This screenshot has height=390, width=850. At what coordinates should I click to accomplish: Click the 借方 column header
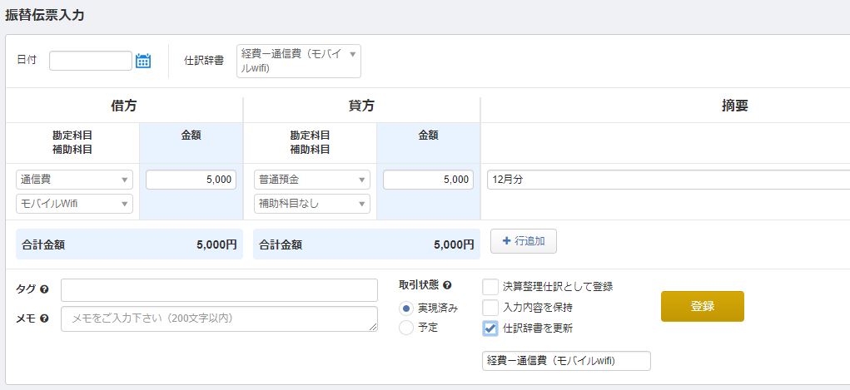pyautogui.click(x=123, y=106)
